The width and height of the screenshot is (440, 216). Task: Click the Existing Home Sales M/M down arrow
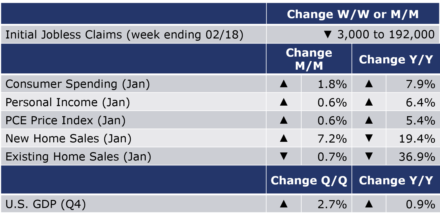[x=284, y=156]
